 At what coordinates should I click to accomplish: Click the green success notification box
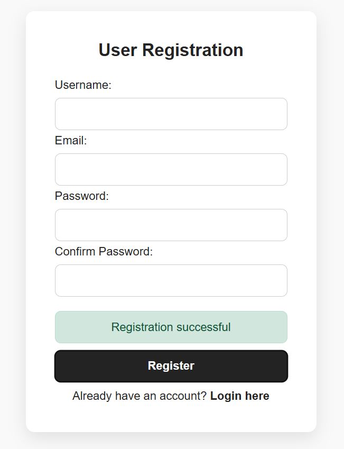coord(171,327)
